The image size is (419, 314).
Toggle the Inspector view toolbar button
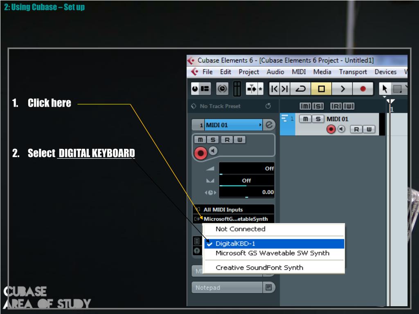[x=205, y=89]
